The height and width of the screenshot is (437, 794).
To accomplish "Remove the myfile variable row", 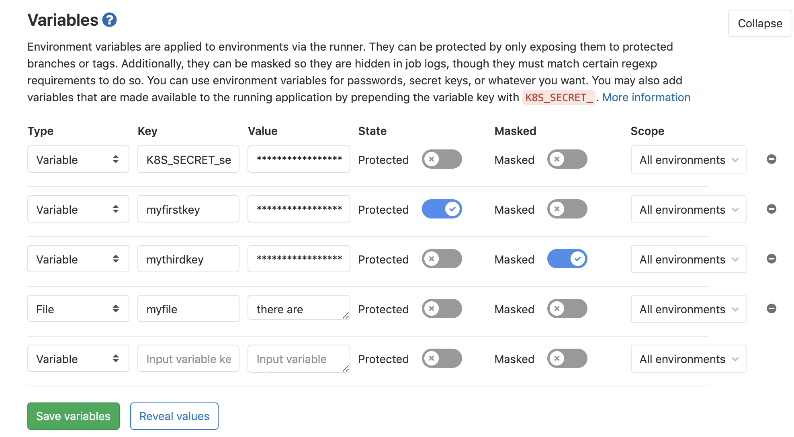I will [771, 308].
